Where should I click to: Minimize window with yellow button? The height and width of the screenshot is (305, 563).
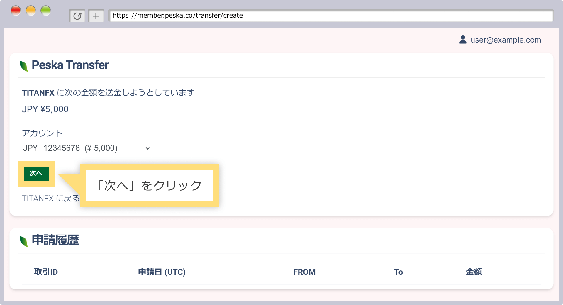coord(31,11)
